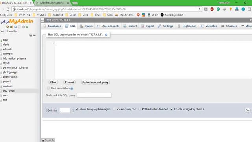
Task: Open the Console bar
Action: tap(48, 140)
